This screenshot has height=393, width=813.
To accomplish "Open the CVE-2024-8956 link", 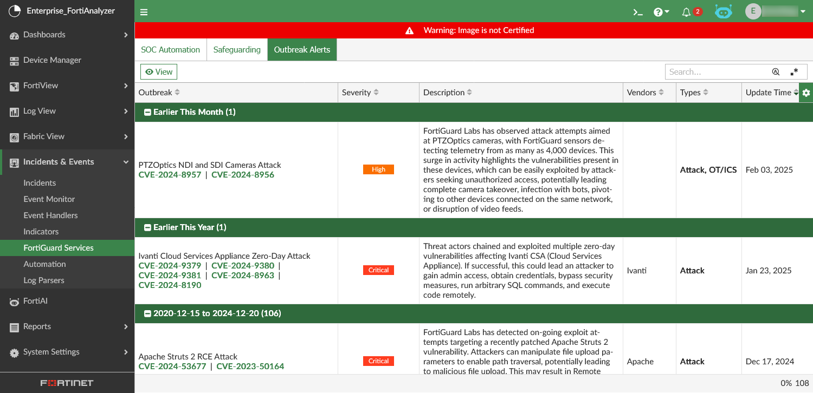I will click(243, 175).
